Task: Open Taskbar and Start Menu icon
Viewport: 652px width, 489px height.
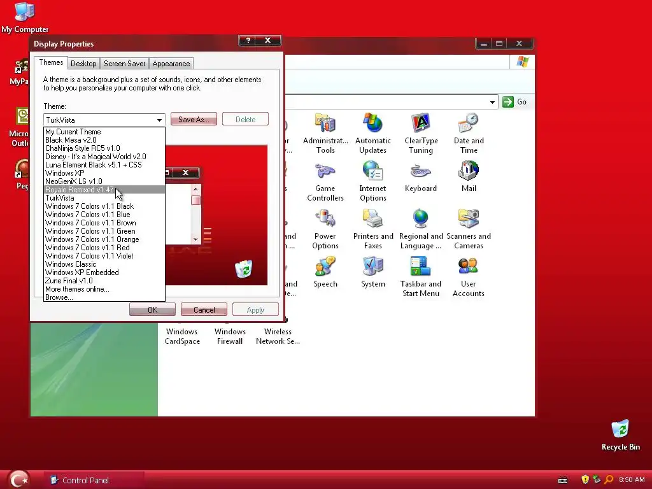Action: click(421, 277)
